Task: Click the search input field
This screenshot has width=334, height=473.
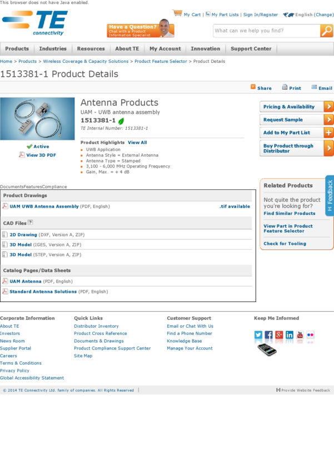Action: click(x=267, y=31)
